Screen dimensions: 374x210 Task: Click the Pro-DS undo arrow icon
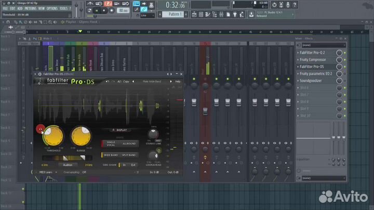[x=106, y=81]
